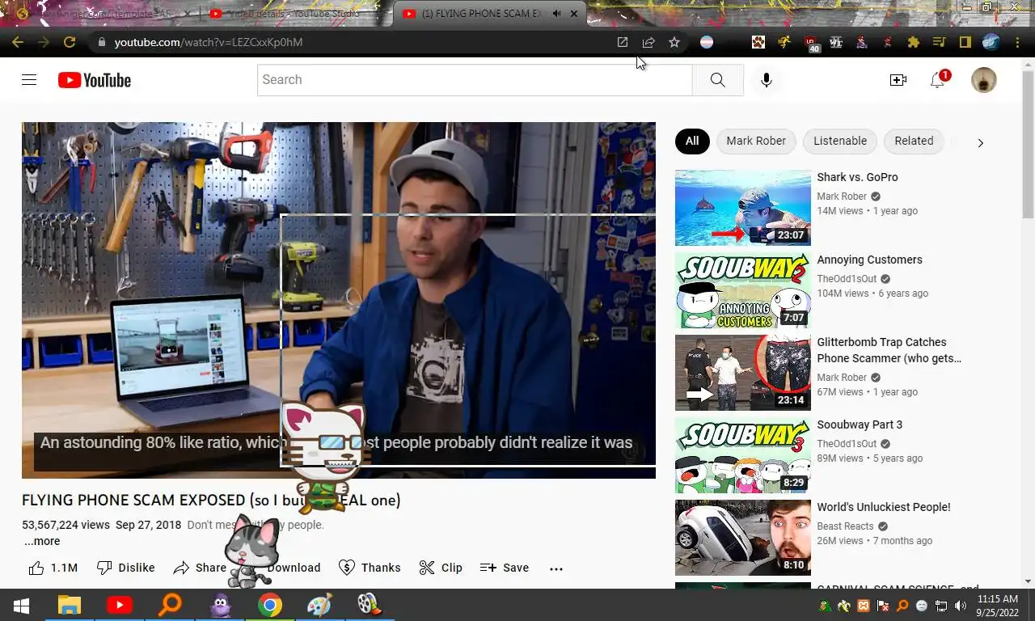Viewport: 1035px width, 621px height.
Task: Open the notifications bell
Action: [x=937, y=80]
